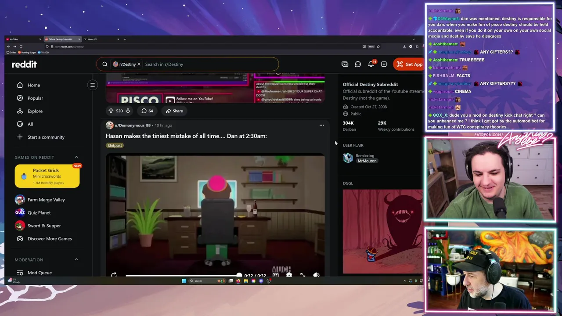Open the notifications bell with 14 badge
This screenshot has height=316, width=562.
click(371, 64)
